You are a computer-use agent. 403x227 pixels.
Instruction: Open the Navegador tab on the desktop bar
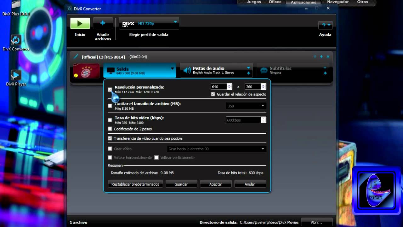338,2
